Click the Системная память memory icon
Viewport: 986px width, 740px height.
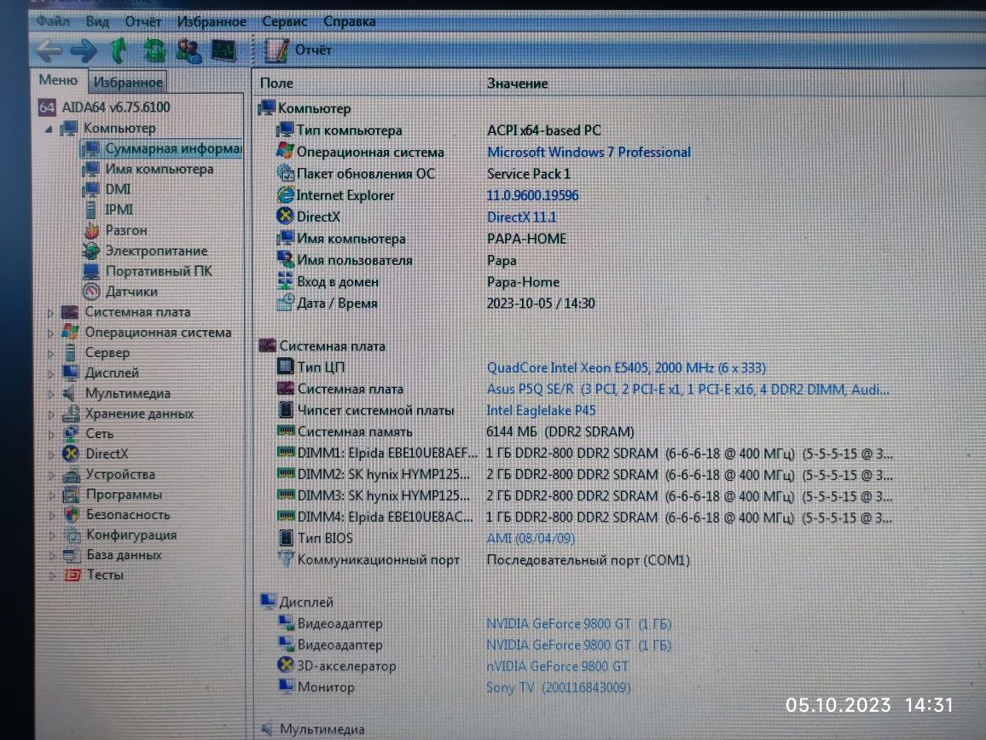tap(286, 431)
